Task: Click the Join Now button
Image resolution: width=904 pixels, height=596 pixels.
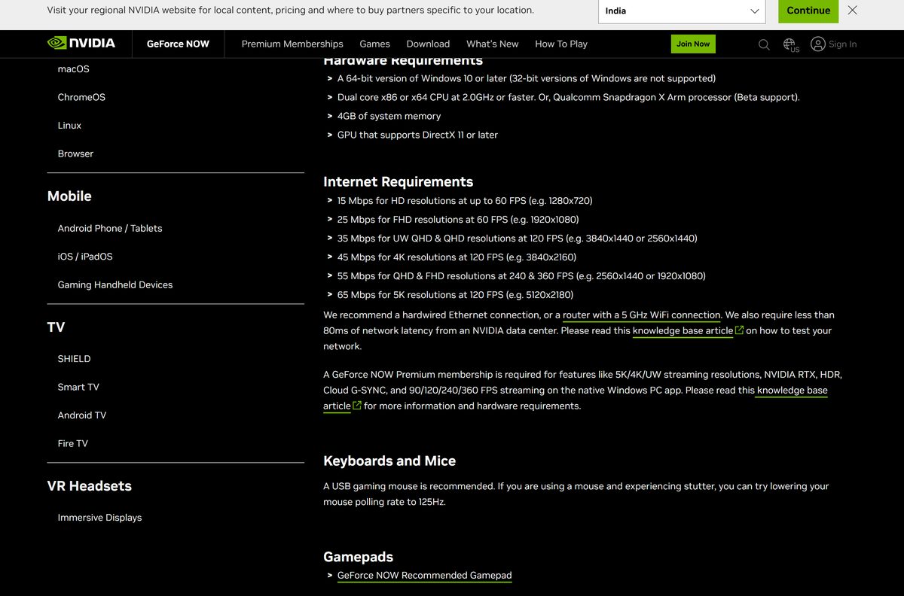Action: [x=693, y=44]
